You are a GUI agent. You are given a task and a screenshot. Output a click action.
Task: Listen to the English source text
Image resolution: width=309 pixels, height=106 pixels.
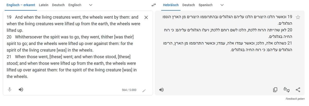point(21,90)
